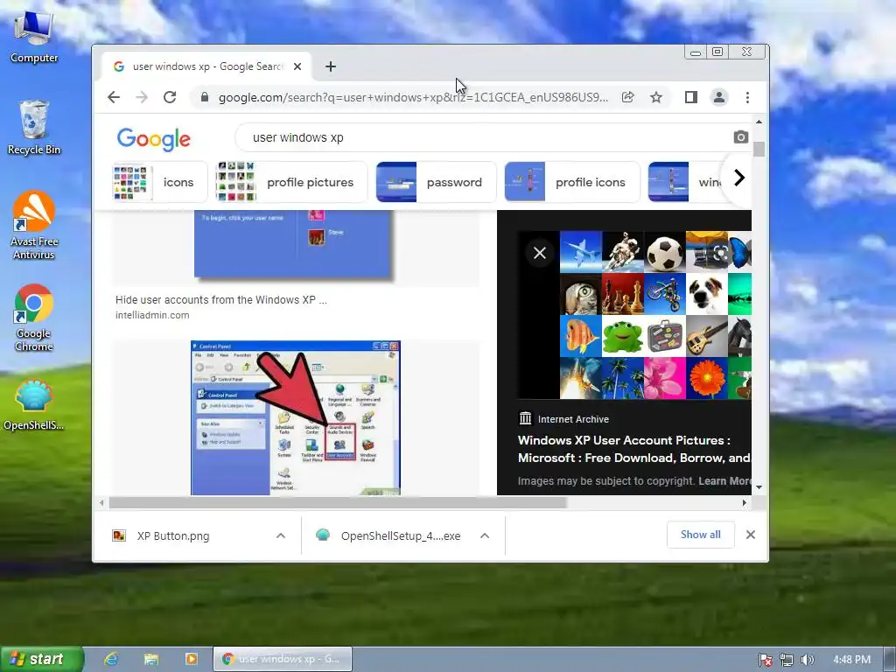Select the Avast Free Antivirus shortcut

pos(34,225)
